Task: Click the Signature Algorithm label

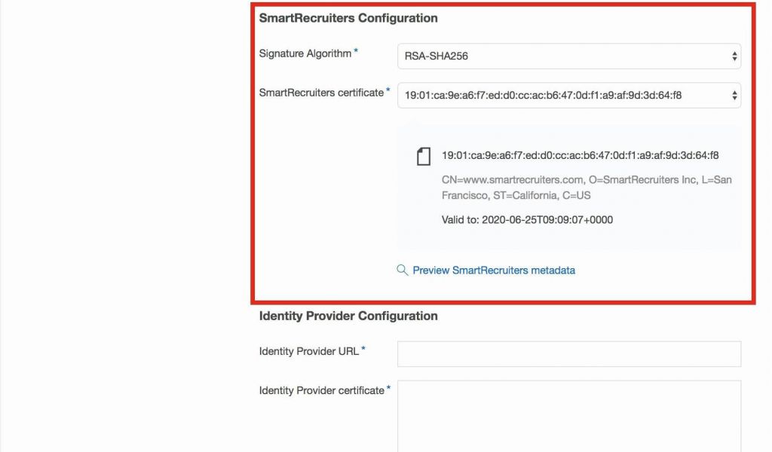Action: point(305,53)
